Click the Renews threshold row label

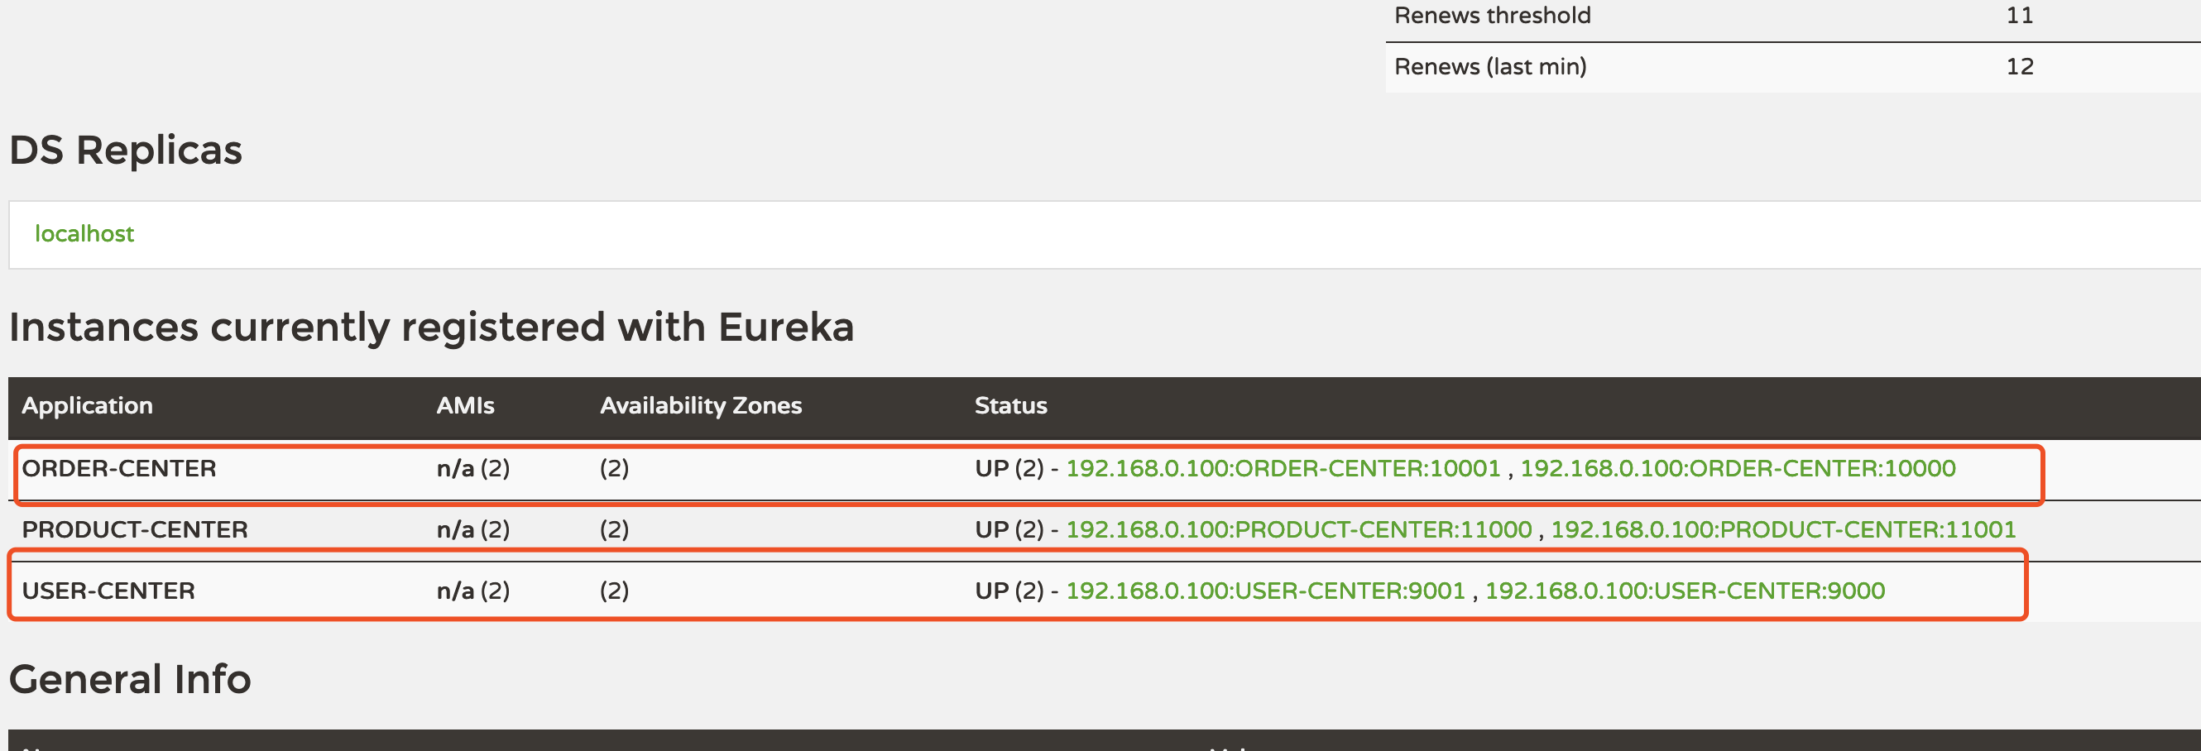[1492, 16]
